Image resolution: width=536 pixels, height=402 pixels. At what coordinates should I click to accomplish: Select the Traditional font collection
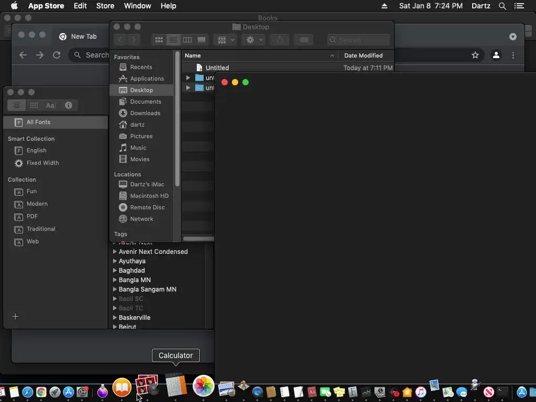55,229
